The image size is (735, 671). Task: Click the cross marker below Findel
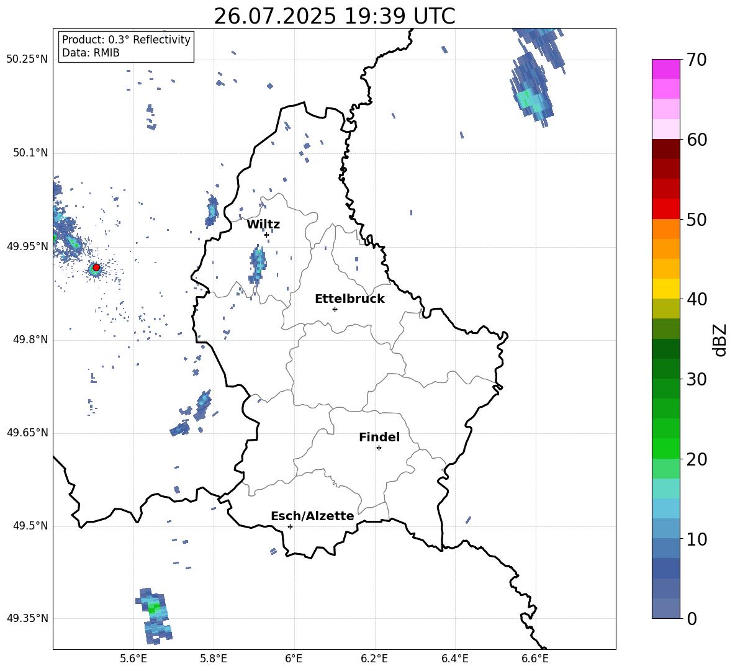pyautogui.click(x=379, y=448)
